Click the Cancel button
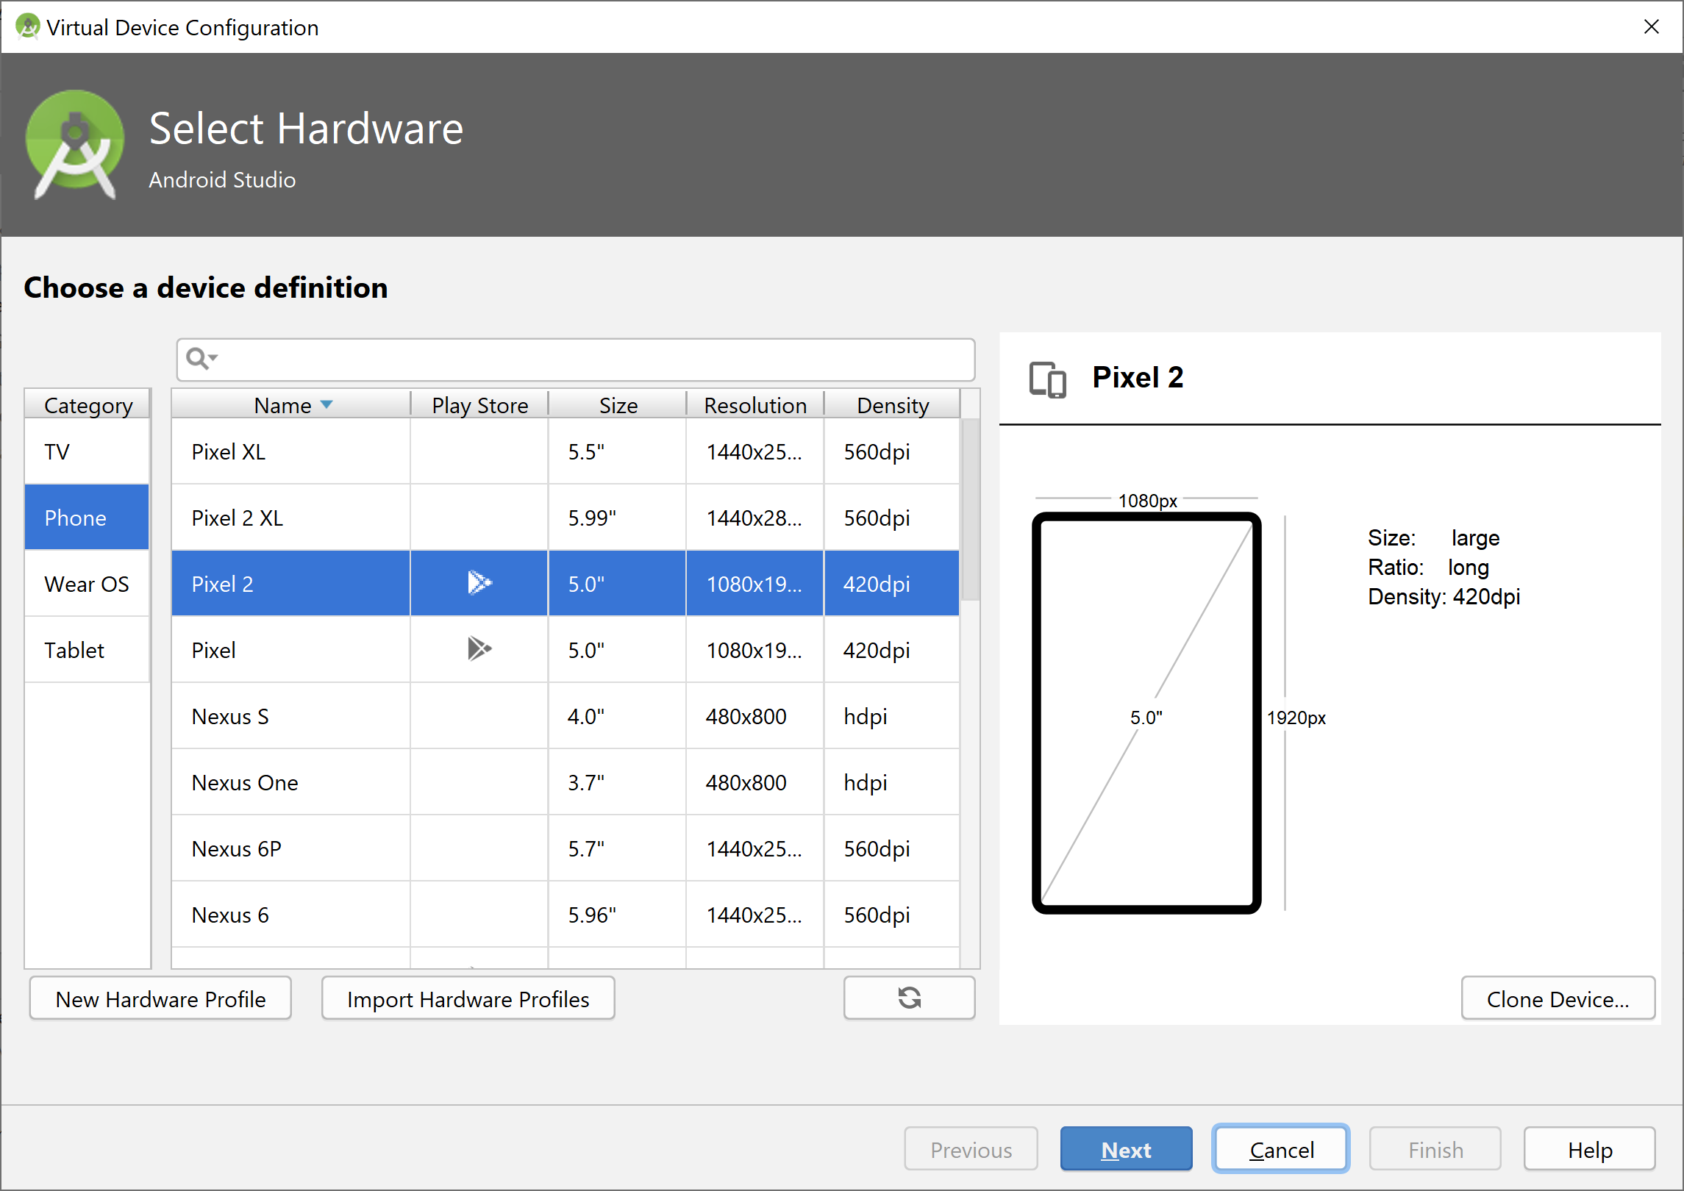Screen dimensions: 1684x1191 pyautogui.click(x=1281, y=1149)
